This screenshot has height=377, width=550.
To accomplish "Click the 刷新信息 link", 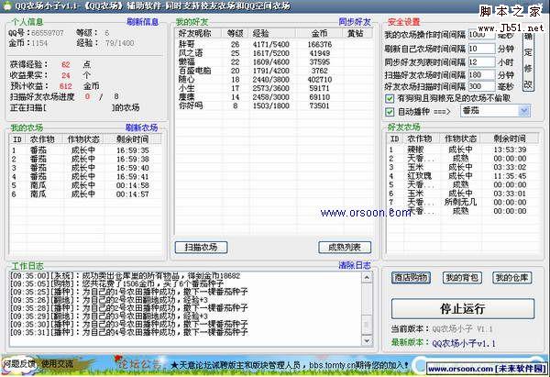I will pyautogui.click(x=142, y=22).
